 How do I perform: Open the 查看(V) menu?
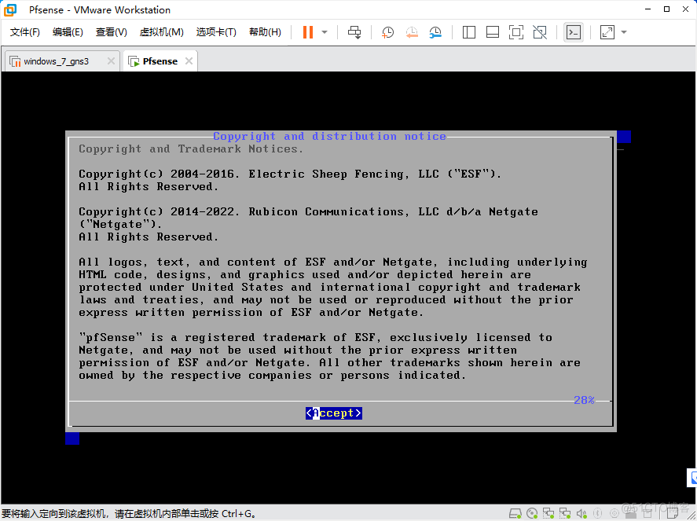(x=111, y=32)
